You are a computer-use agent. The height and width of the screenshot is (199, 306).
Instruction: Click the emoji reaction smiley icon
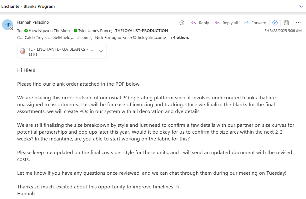[182, 23]
